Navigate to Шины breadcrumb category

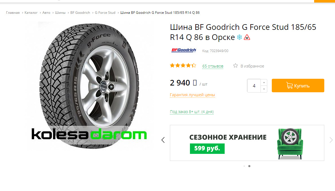pyautogui.click(x=60, y=13)
